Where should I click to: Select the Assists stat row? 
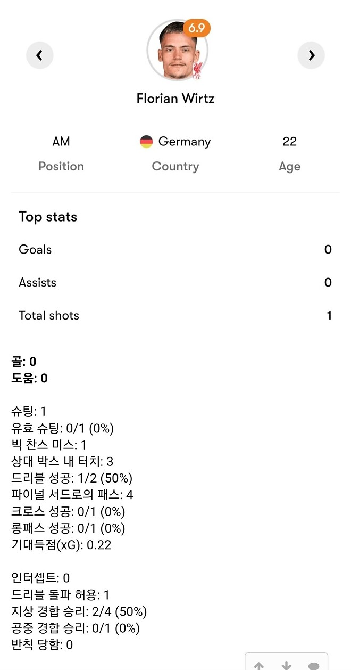[x=175, y=282]
